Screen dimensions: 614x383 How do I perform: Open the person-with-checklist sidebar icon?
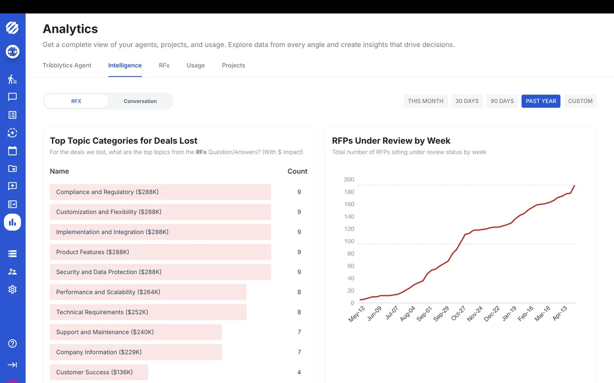click(13, 79)
